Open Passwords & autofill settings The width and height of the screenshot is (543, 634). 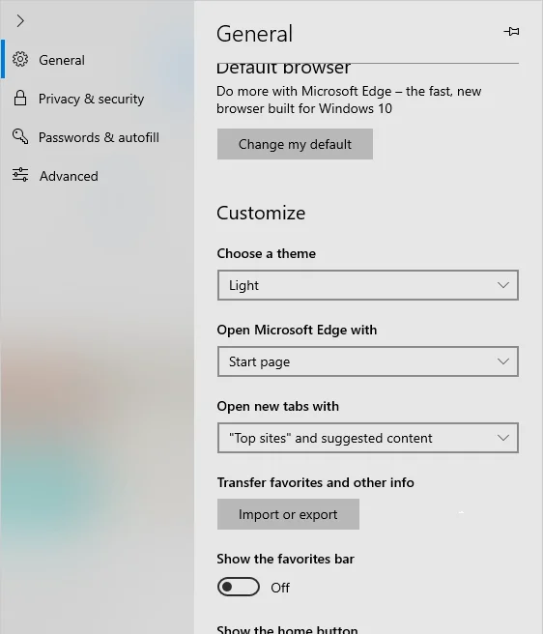[x=97, y=137]
